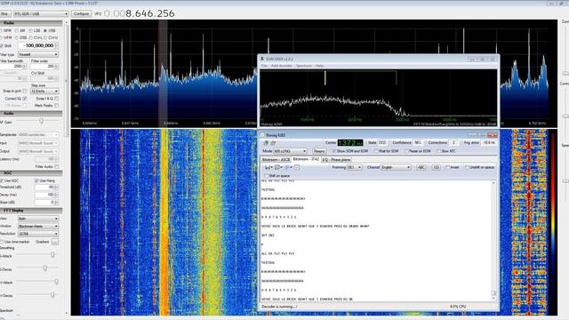This screenshot has width=569, height=320.
Task: Click the Filter order field
Action: (44, 67)
